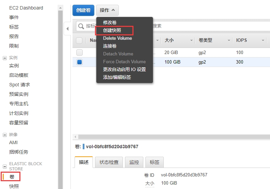Go to 卷 in the sidebar

click(x=12, y=177)
